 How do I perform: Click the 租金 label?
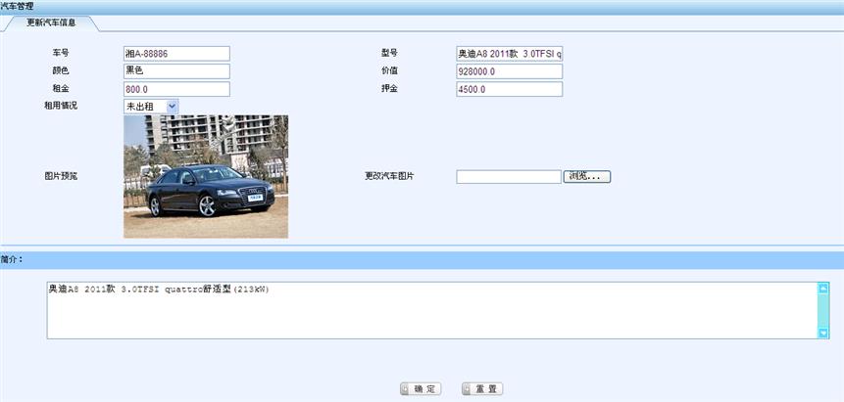(61, 88)
